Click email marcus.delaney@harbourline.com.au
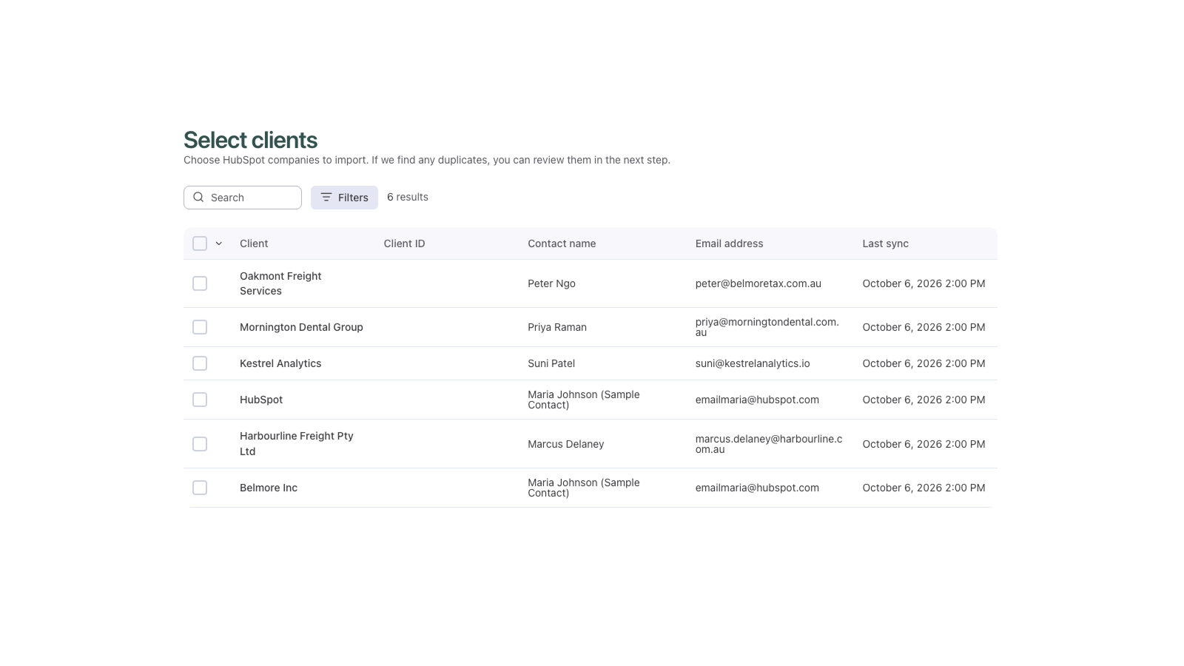 [769, 444]
